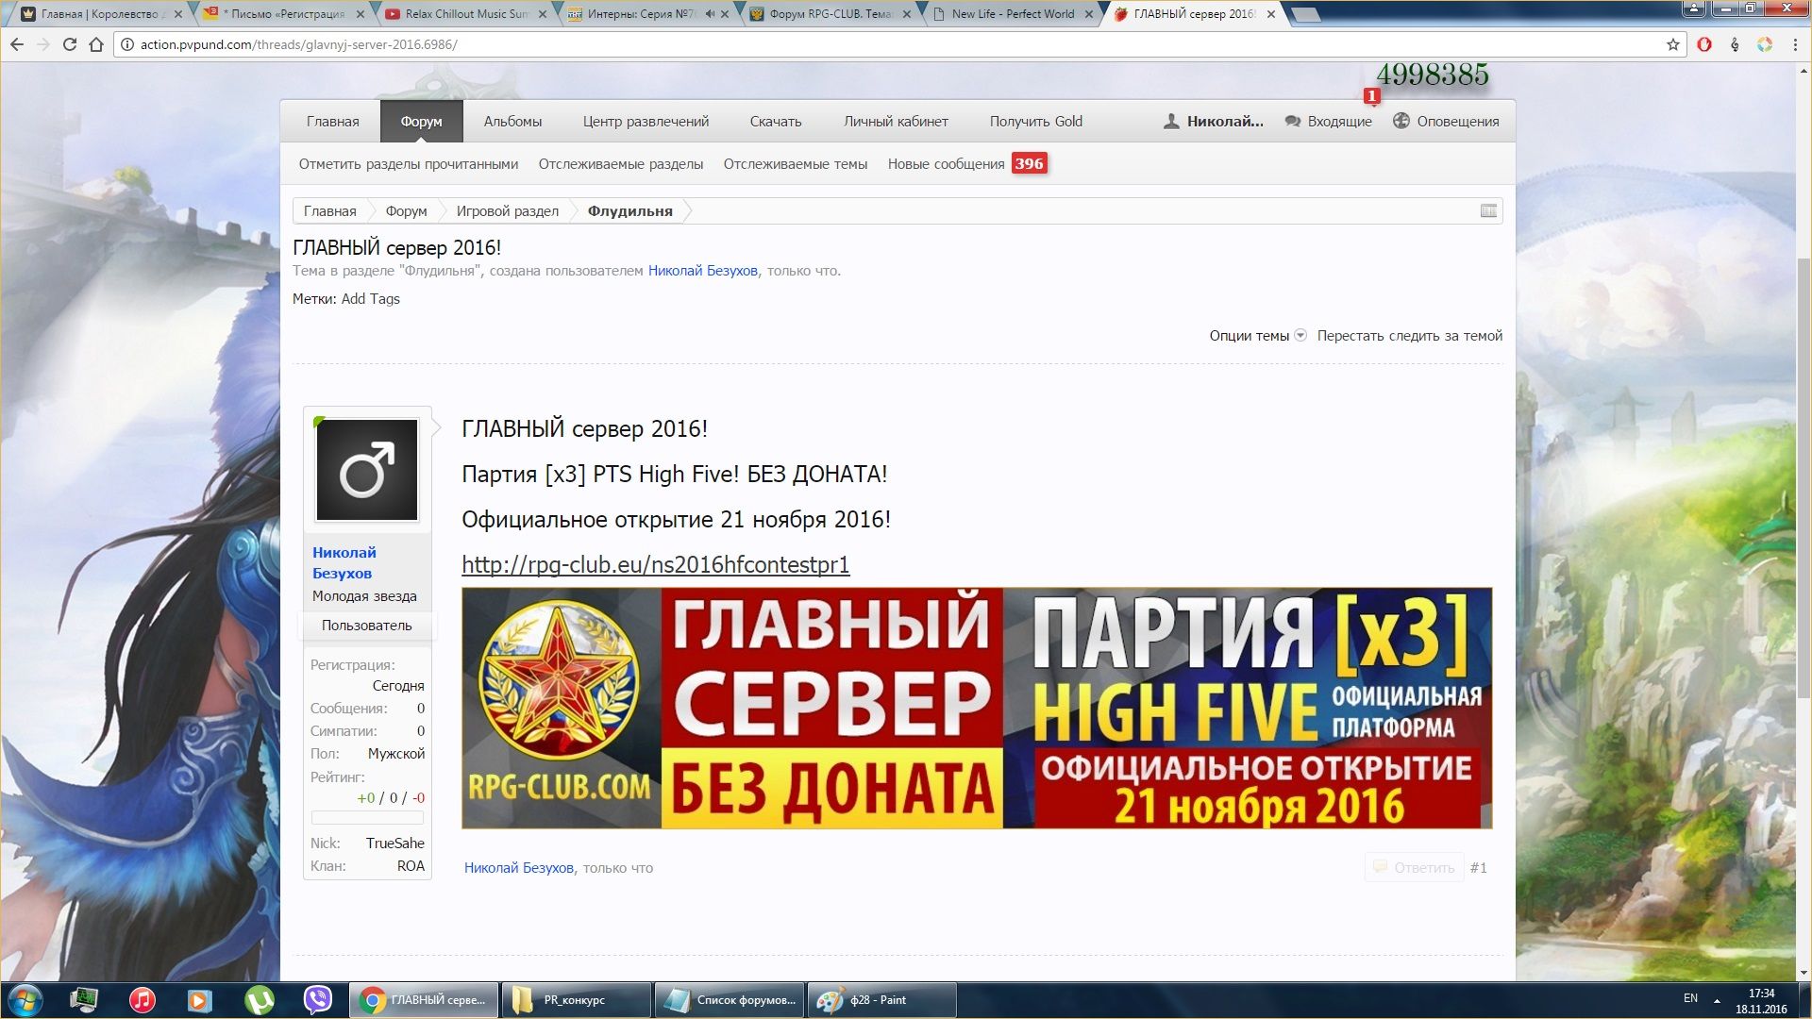Open the Windows Start button
This screenshot has height=1019, width=1812.
pyautogui.click(x=25, y=1000)
